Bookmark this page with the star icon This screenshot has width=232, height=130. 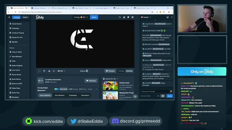(152, 12)
